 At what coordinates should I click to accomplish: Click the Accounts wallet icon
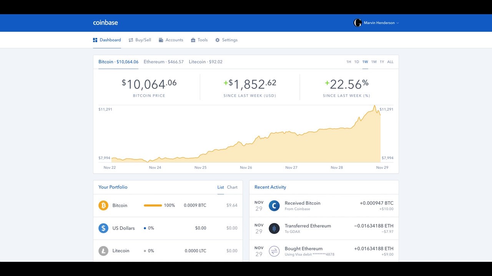point(161,40)
